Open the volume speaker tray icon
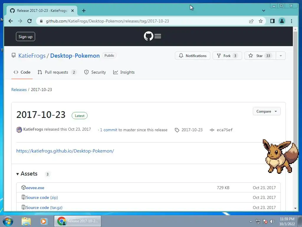Screen dimensions: 302x227 click(272, 221)
